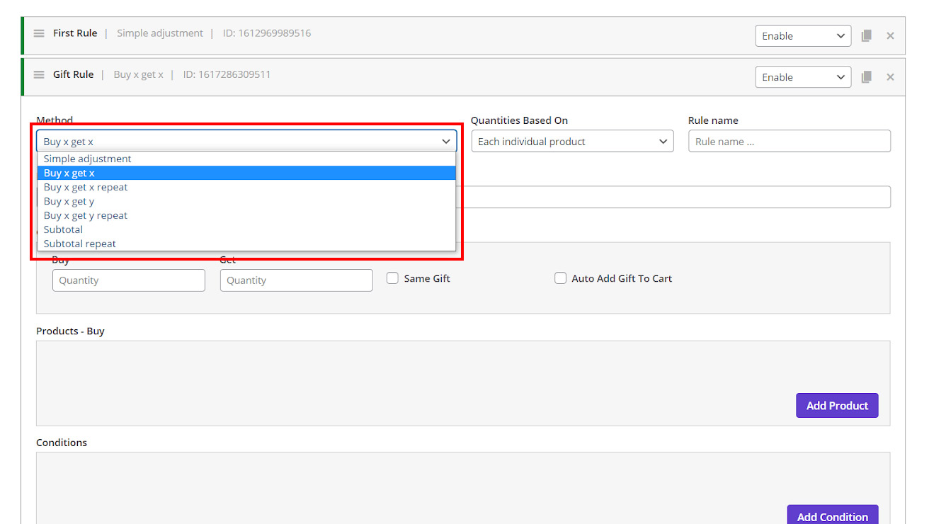The image size is (929, 524).
Task: Choose Buy x get y repeat option
Action: (86, 215)
